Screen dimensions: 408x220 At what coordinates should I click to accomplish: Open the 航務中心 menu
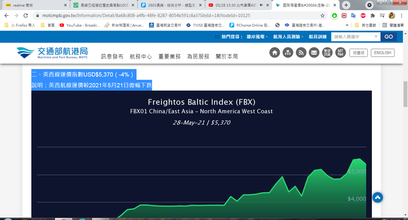pos(141,56)
